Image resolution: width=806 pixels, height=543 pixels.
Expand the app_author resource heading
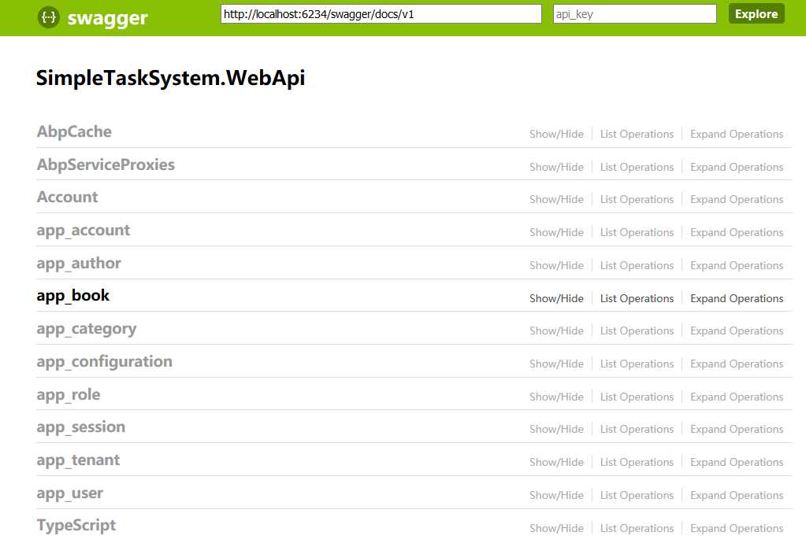click(x=79, y=264)
